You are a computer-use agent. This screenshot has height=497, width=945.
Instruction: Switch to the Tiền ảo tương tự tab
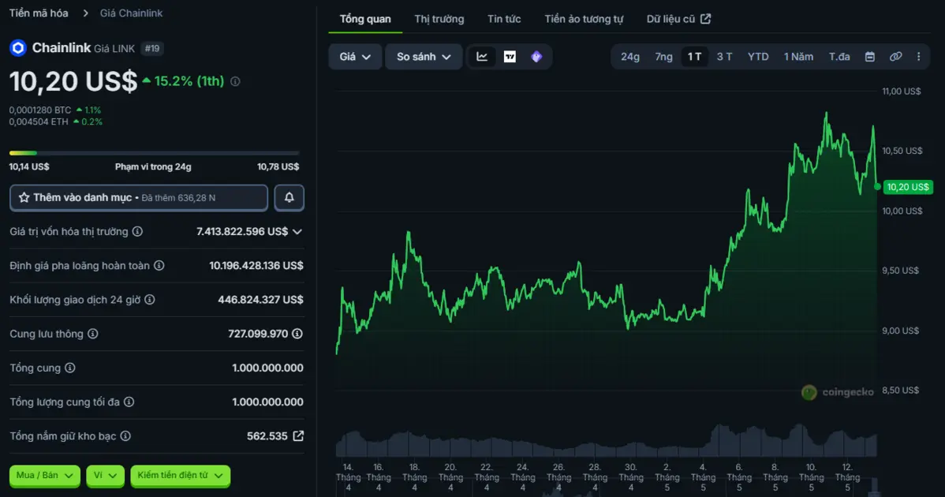click(x=584, y=19)
